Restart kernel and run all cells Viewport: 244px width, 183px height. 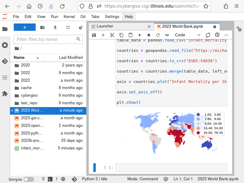(167, 35)
